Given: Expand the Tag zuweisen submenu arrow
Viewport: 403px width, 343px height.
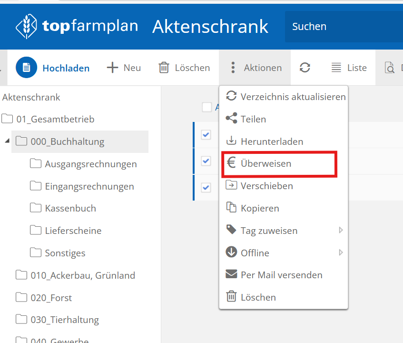Looking at the screenshot, I should coord(341,231).
